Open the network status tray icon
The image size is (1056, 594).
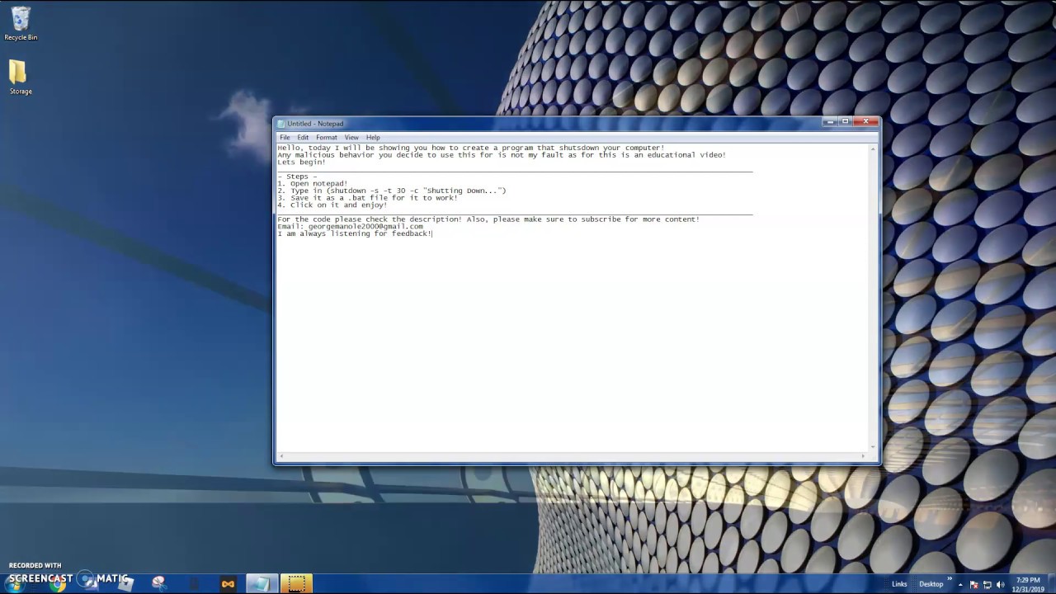point(988,584)
